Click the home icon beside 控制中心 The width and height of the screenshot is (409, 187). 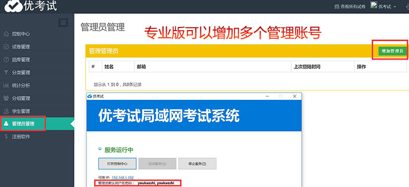[7, 34]
